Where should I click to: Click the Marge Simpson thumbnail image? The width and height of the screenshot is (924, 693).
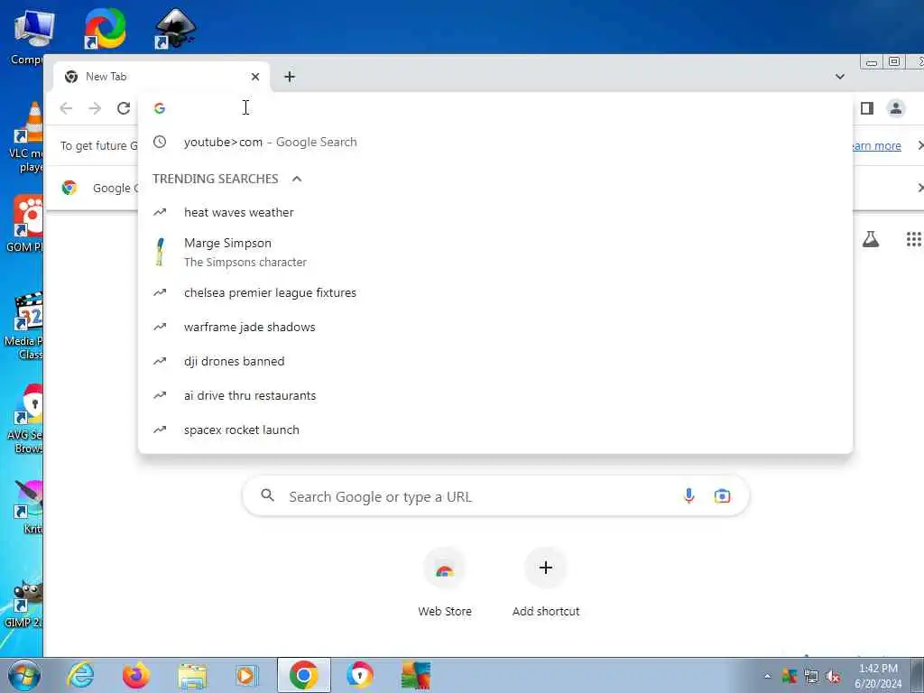[160, 253]
